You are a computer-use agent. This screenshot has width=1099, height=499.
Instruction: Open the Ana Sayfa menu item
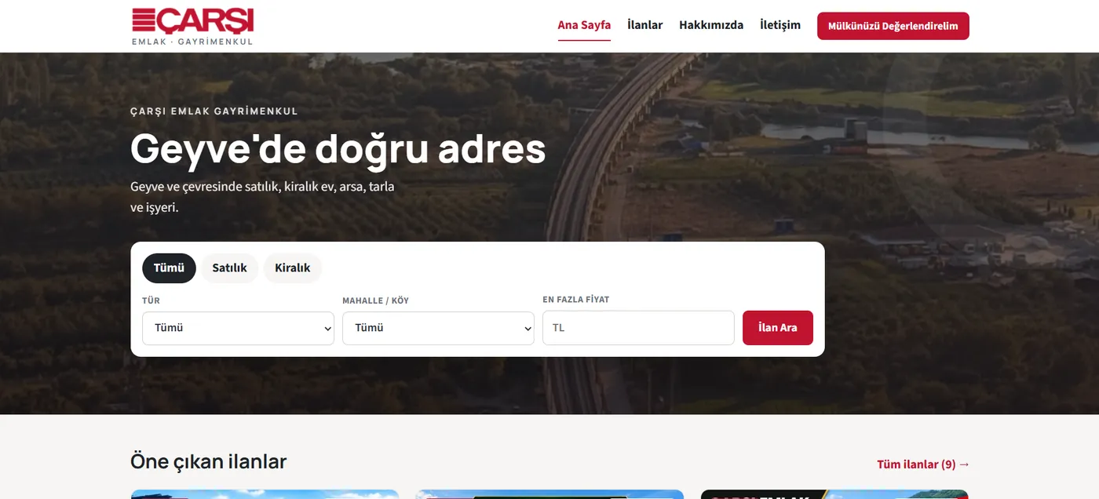[x=584, y=25]
